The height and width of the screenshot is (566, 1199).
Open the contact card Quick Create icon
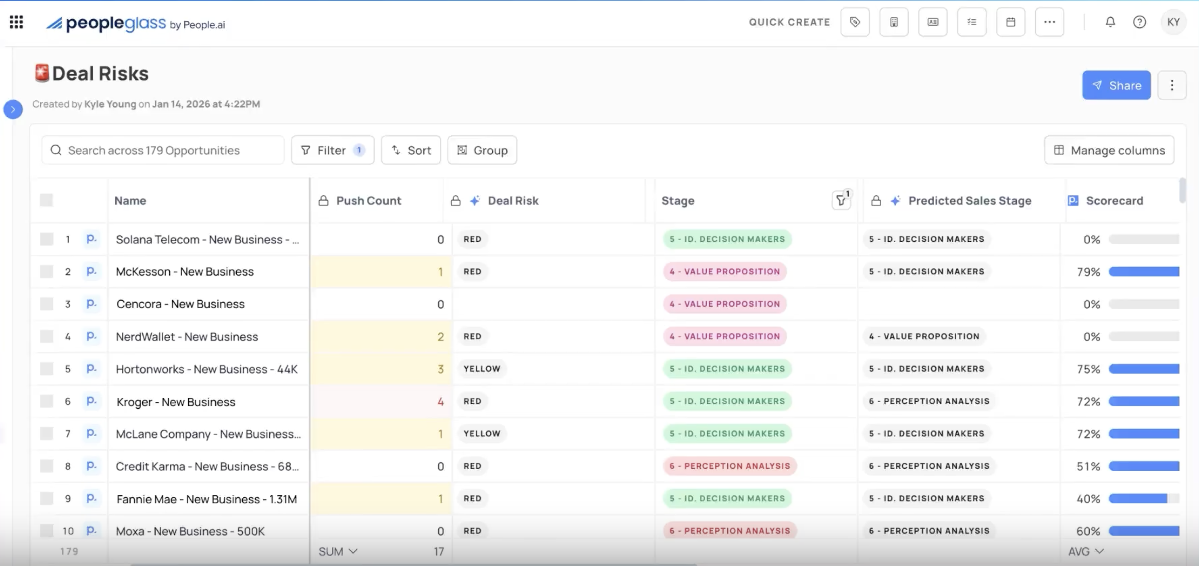(933, 22)
